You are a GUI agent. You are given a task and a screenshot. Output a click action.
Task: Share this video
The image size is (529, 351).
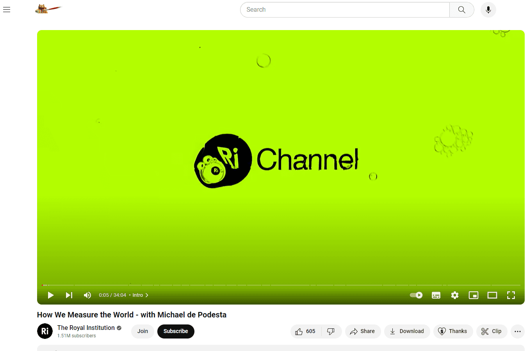tap(363, 331)
